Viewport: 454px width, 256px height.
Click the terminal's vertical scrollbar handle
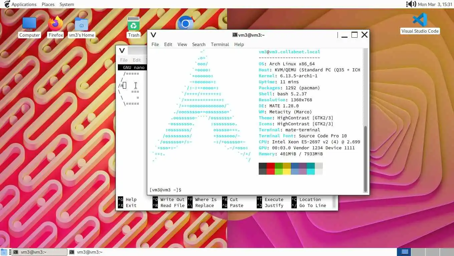(366, 159)
